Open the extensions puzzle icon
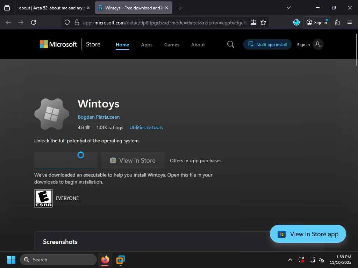The image size is (358, 268). point(337,22)
